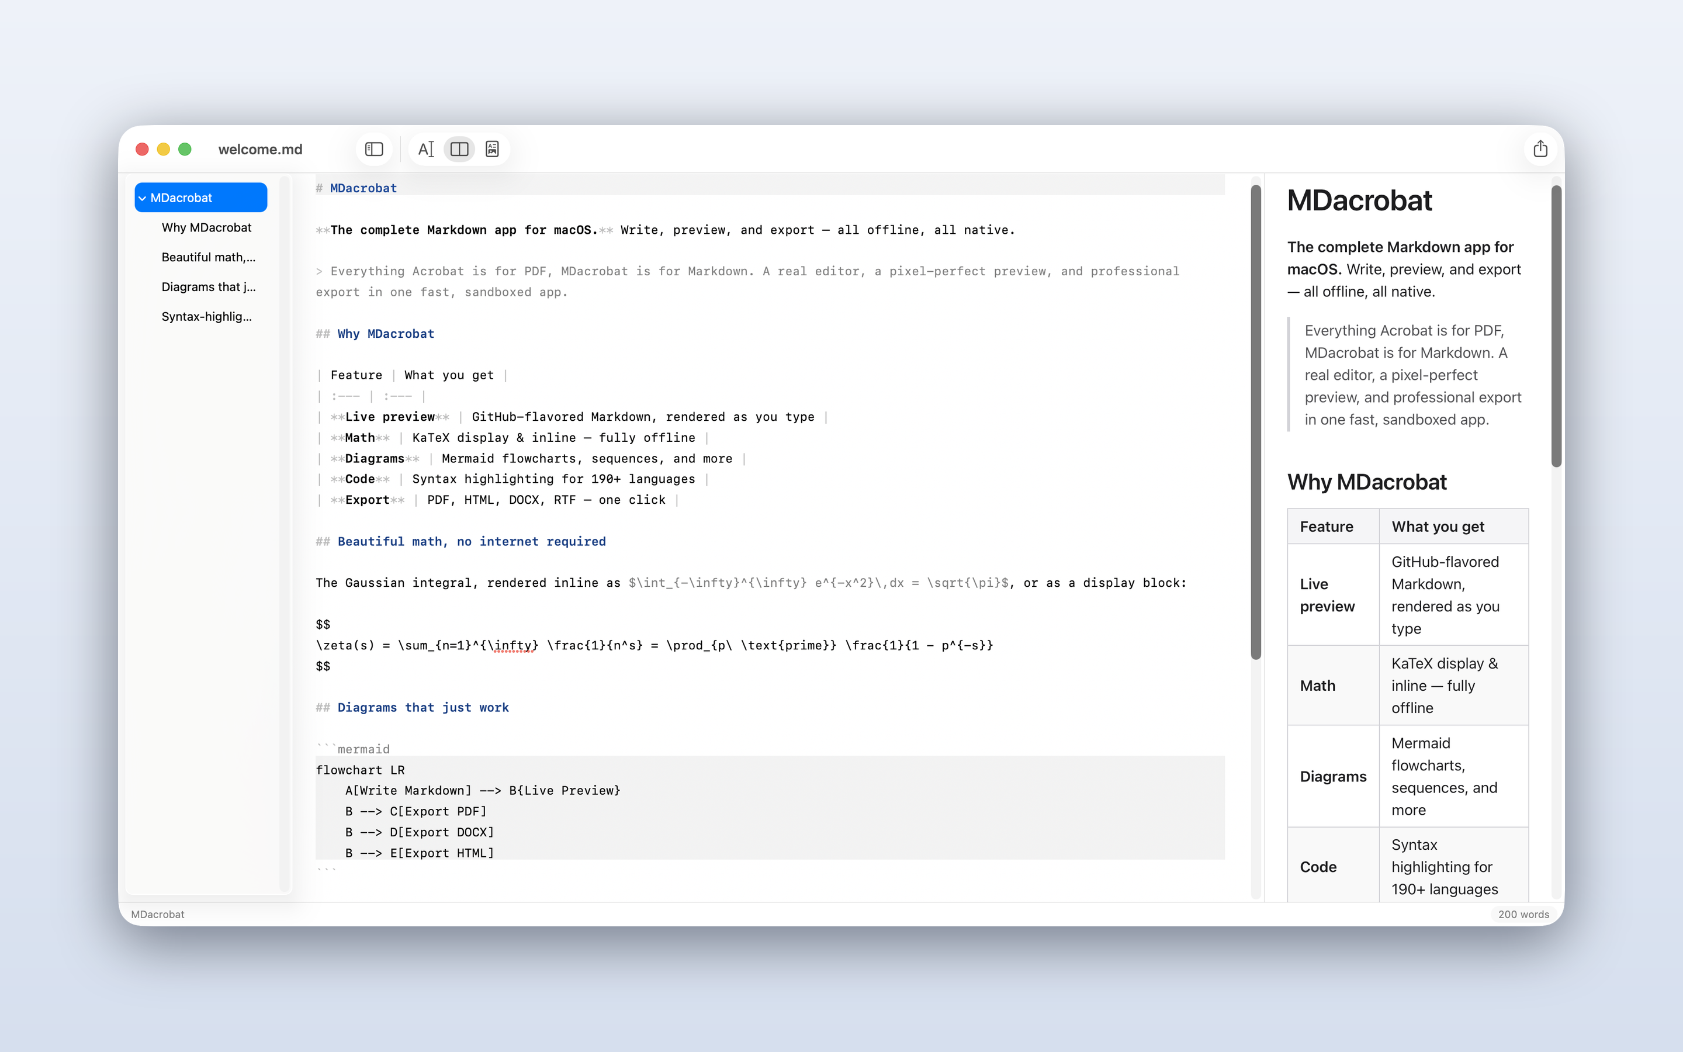Click the 'B --> C[Export PDF]' line
1683x1052 pixels.
click(416, 811)
